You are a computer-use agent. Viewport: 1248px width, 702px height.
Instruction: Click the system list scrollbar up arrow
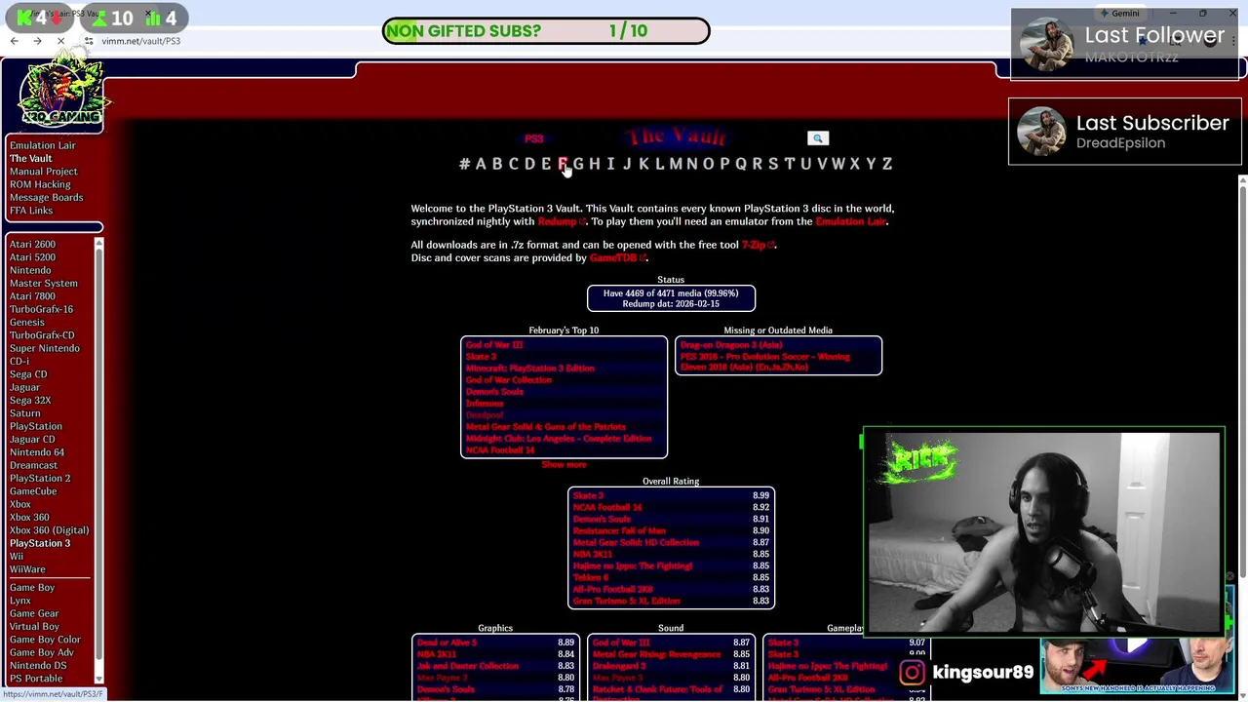(x=98, y=242)
